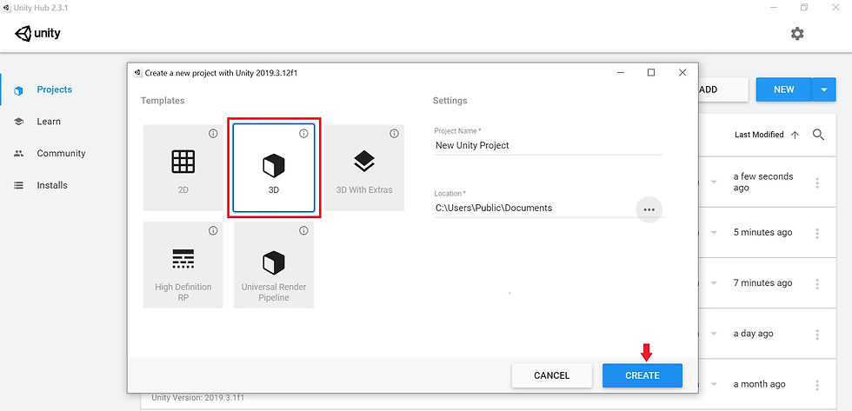Show info for Universal Render Pipeline template
This screenshot has width=852, height=411.
[x=303, y=231]
